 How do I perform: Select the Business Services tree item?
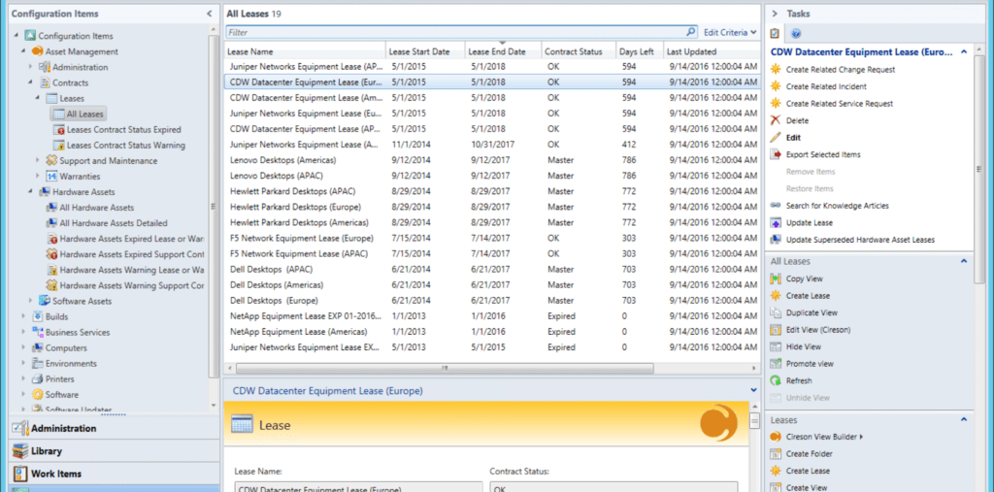tap(78, 332)
